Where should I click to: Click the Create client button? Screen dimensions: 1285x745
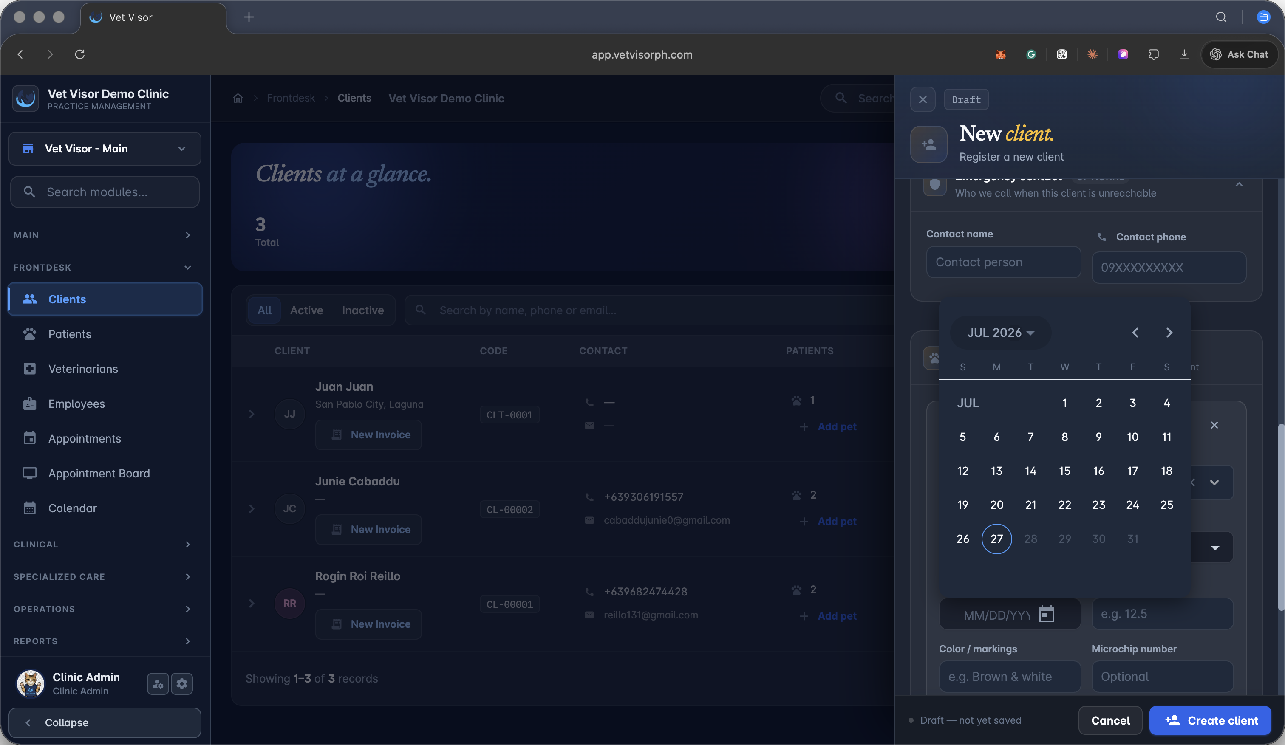[x=1210, y=720]
